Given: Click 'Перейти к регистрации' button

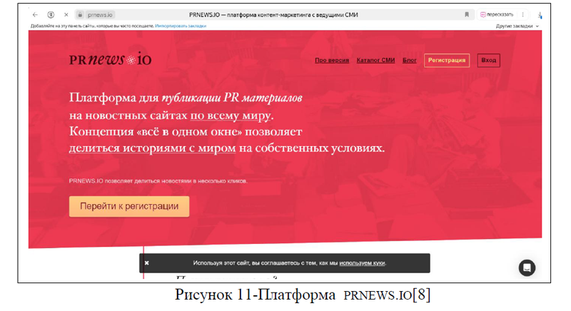Looking at the screenshot, I should 129,206.
